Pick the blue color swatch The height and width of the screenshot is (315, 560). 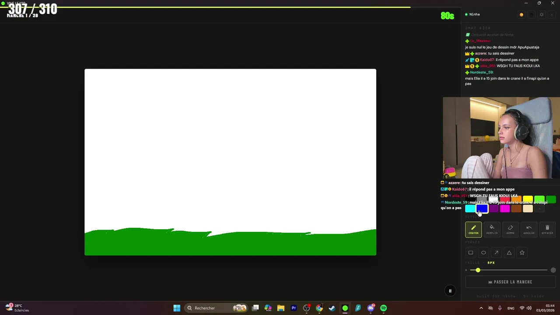coord(482,209)
